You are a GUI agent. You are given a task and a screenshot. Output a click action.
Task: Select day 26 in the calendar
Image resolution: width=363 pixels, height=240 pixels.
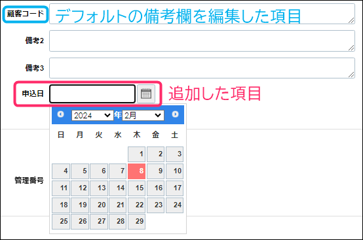80,222
